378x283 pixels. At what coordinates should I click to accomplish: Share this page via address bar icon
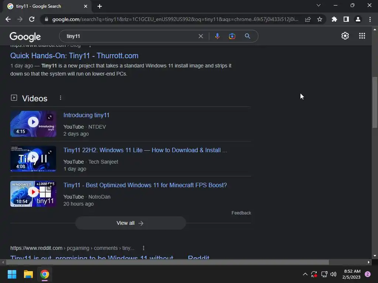[x=308, y=19]
